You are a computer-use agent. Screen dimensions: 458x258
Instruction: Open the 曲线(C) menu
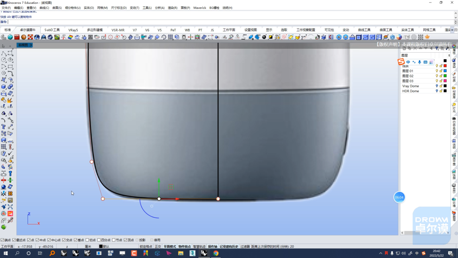coord(45,8)
